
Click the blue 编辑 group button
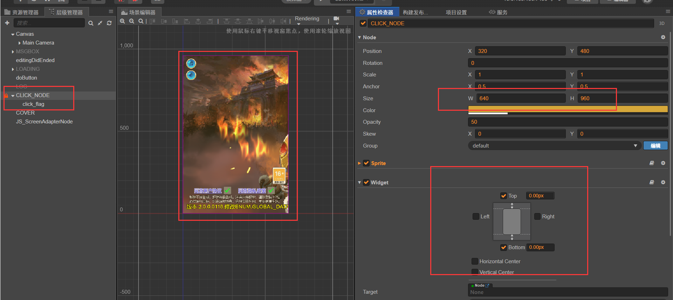pos(655,145)
